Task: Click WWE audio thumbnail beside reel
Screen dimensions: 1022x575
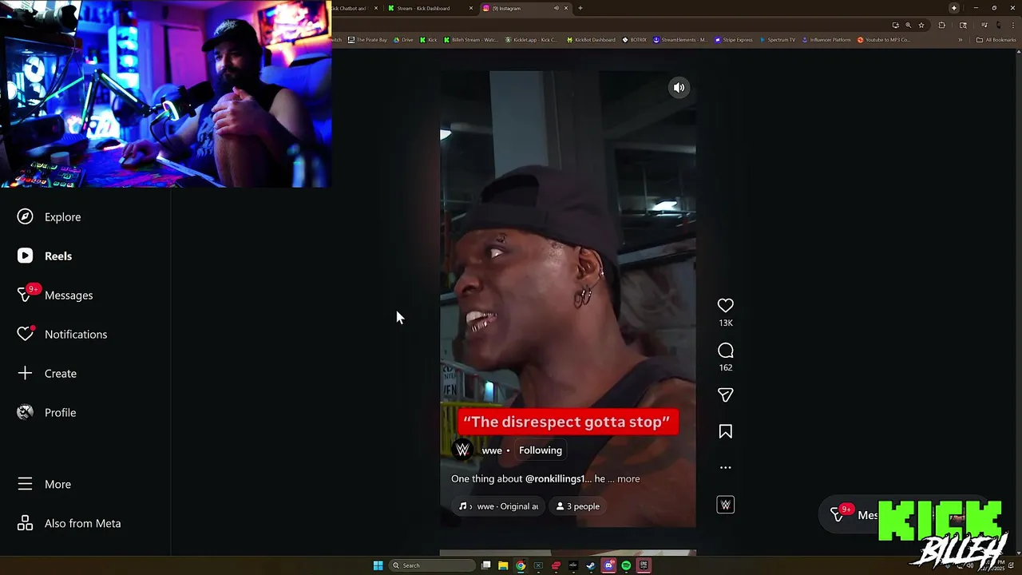Action: click(725, 505)
